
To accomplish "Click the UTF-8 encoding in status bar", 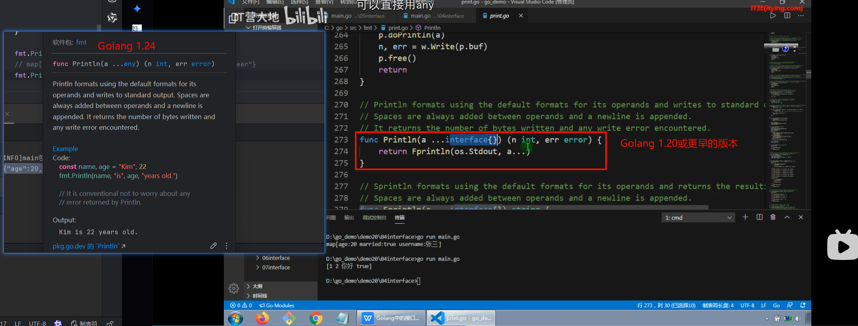I will [x=747, y=305].
